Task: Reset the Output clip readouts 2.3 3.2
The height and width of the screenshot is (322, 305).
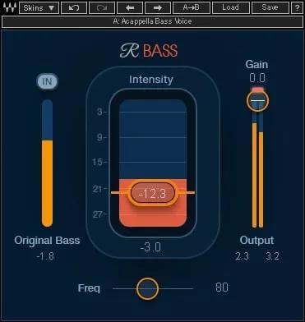Action: tap(257, 256)
